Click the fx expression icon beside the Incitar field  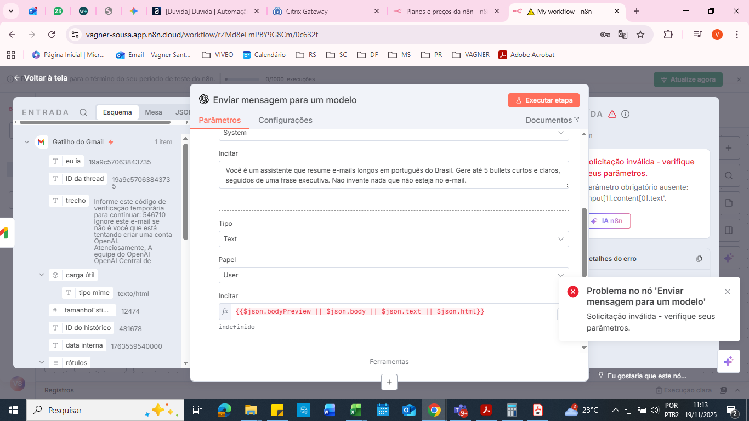(x=225, y=311)
